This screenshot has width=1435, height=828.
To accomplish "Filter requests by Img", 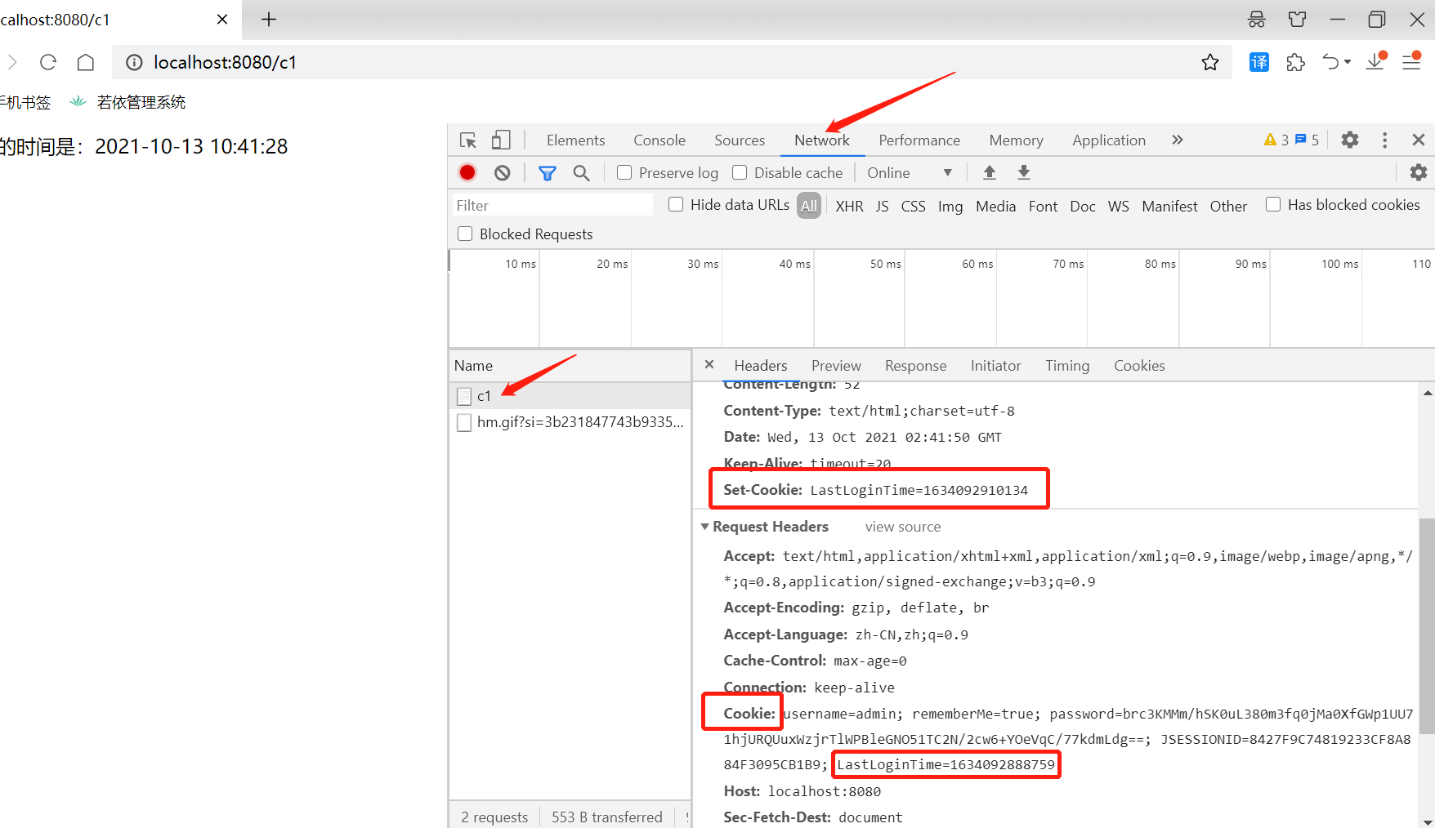I will click(950, 206).
